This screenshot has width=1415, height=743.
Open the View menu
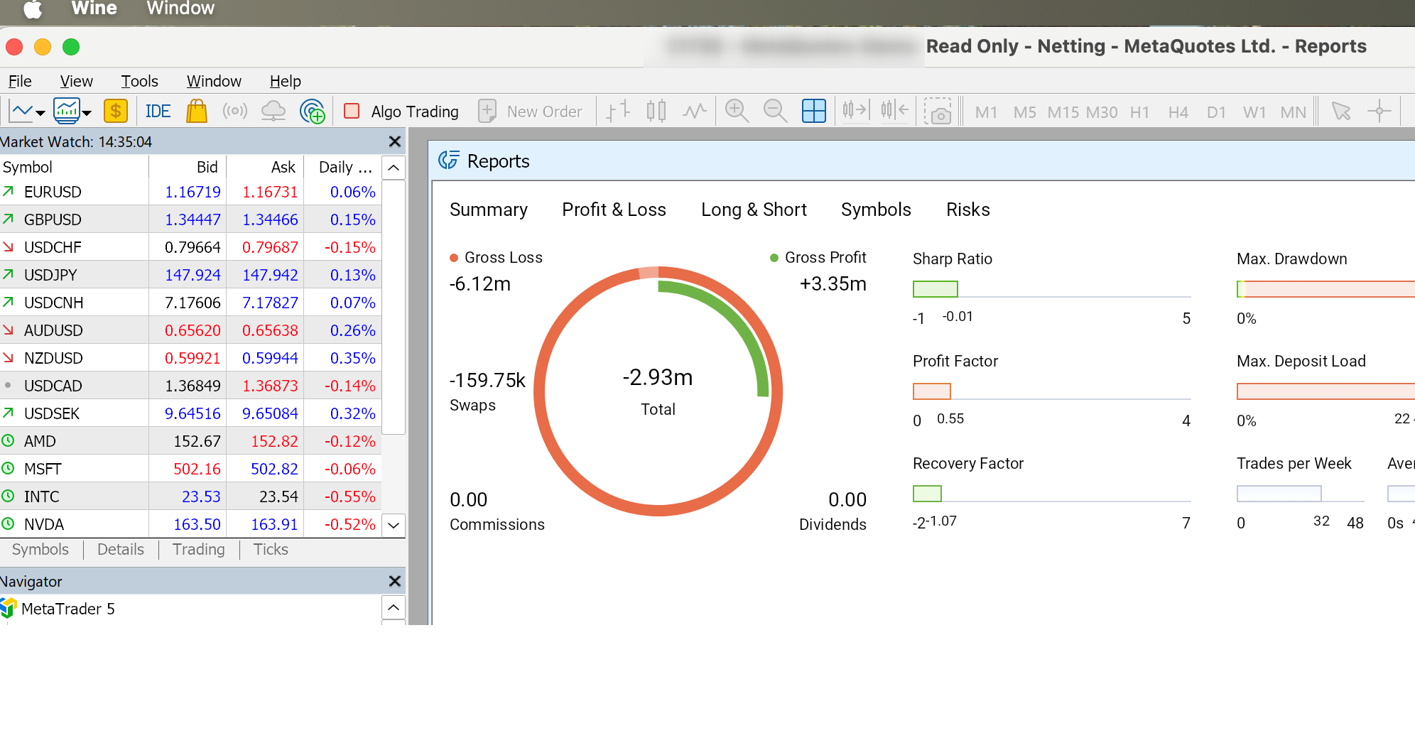point(76,81)
